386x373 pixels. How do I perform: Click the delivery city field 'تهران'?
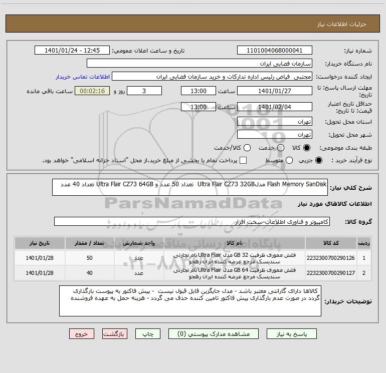click(x=275, y=134)
